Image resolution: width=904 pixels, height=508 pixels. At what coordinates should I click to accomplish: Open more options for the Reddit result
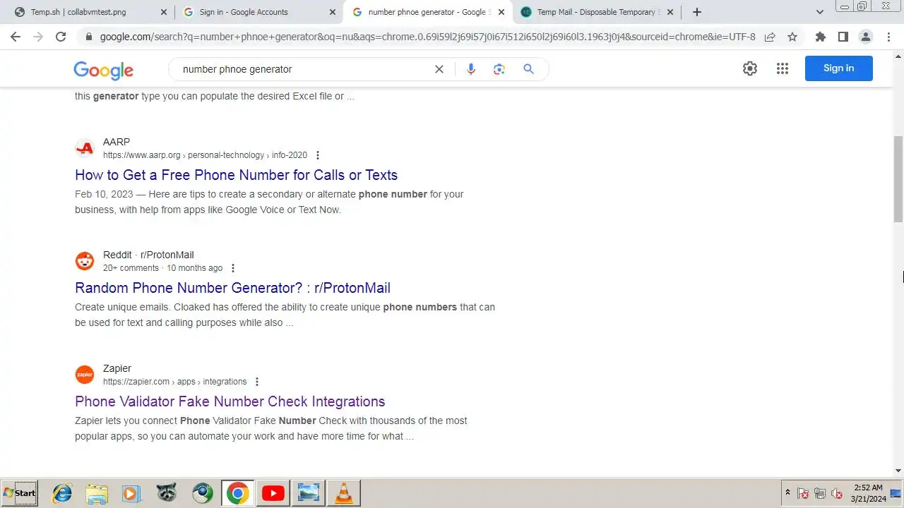(x=233, y=268)
